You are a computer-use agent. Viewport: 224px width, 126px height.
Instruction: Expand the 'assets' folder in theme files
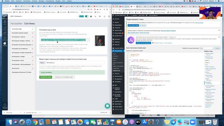tap(207, 63)
